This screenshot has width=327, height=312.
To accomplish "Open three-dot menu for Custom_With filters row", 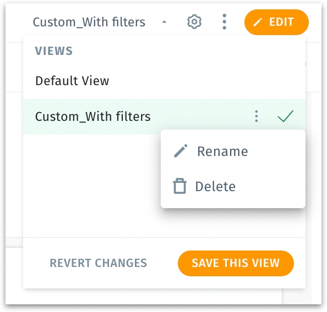I will 257,116.
